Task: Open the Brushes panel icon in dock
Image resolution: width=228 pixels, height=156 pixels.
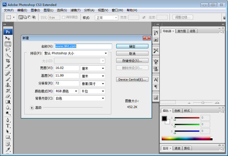Action: pos(156,62)
